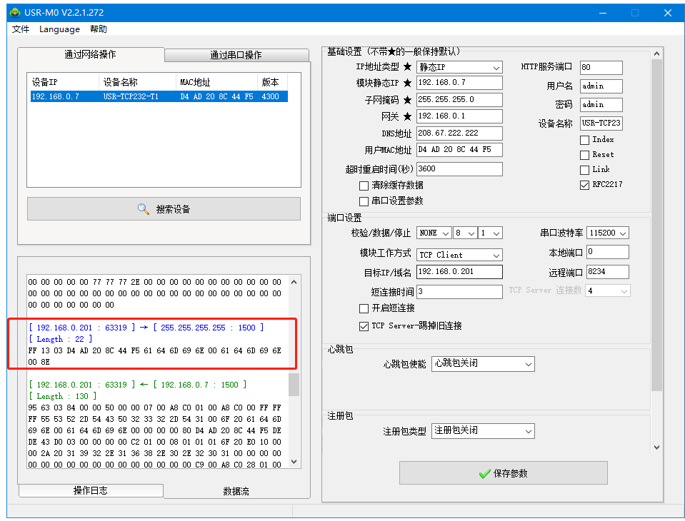The width and height of the screenshot is (685, 521).
Task: Open the heartbeat packet enable dropdown
Action: tap(484, 364)
